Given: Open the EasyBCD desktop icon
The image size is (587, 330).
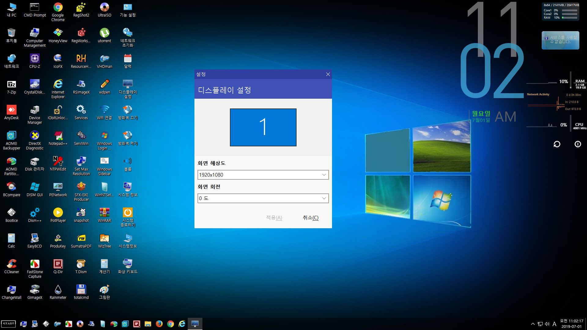Looking at the screenshot, I should pos(35,241).
